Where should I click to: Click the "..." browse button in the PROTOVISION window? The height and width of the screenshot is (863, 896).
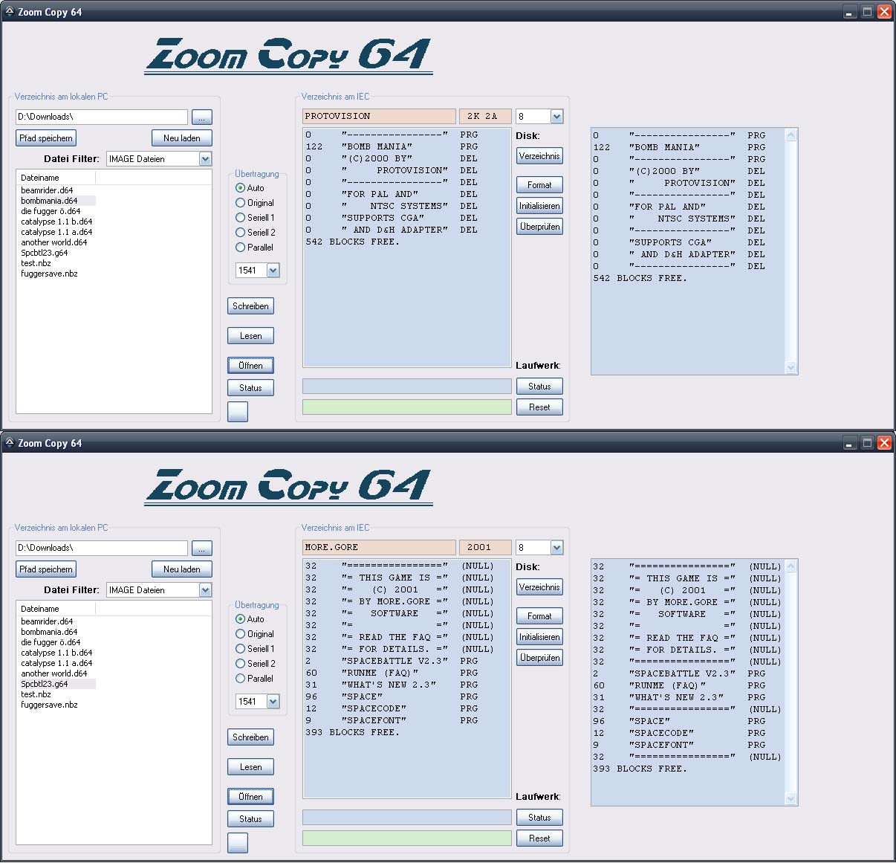click(x=201, y=117)
